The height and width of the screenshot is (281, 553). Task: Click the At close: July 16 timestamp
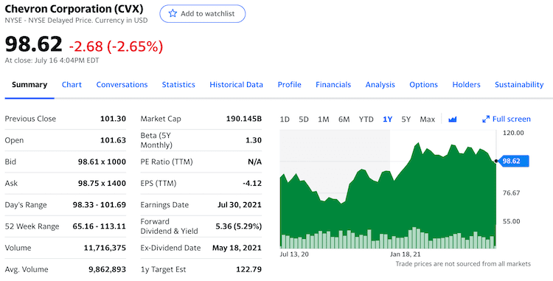point(52,60)
